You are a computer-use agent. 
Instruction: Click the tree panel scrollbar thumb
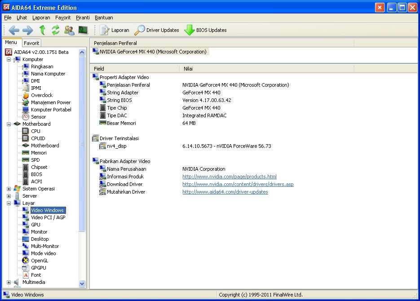click(x=82, y=144)
